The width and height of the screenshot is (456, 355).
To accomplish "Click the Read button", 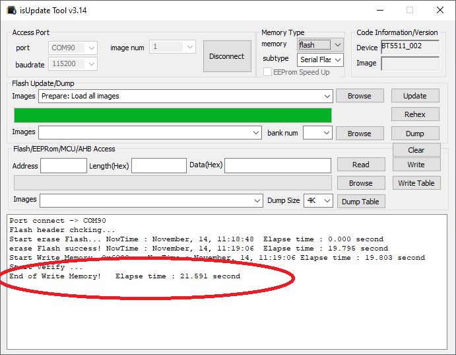I will pyautogui.click(x=360, y=165).
